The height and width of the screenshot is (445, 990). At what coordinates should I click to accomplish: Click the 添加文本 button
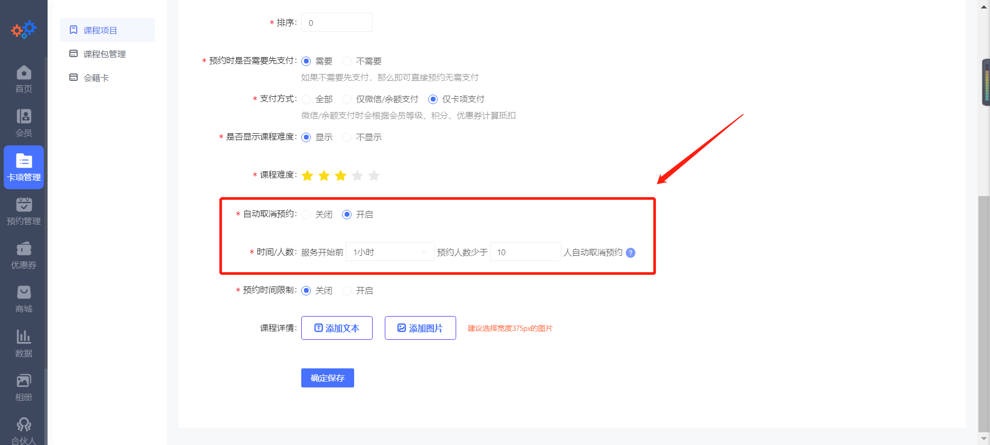337,328
